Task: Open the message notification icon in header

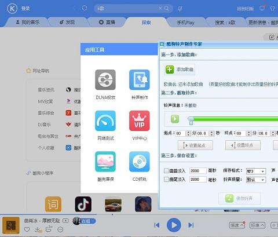Action: coord(262,8)
